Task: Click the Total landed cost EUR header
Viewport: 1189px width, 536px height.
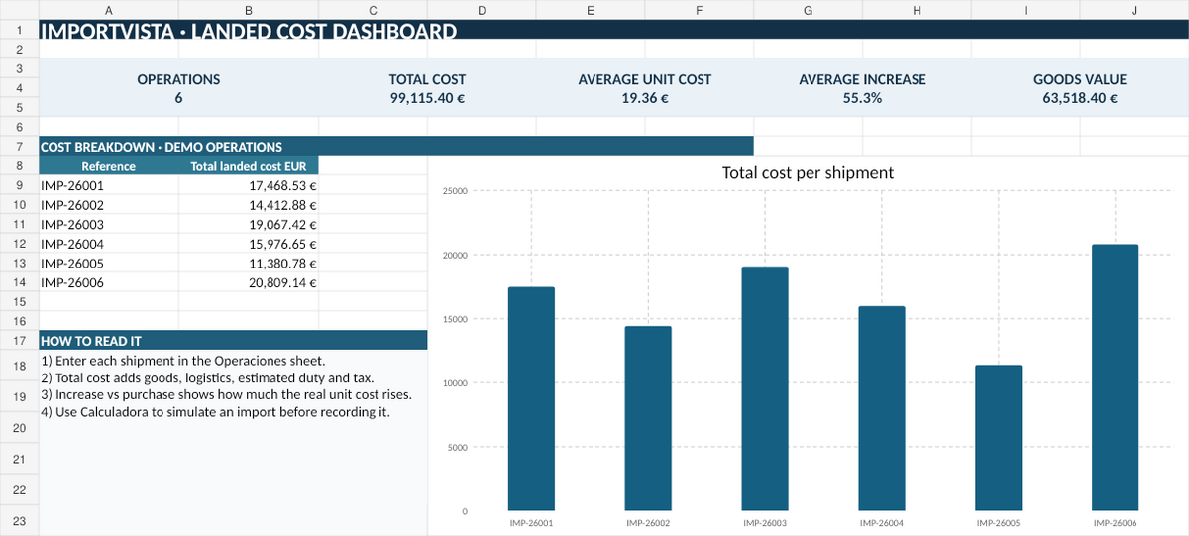Action: tap(249, 165)
